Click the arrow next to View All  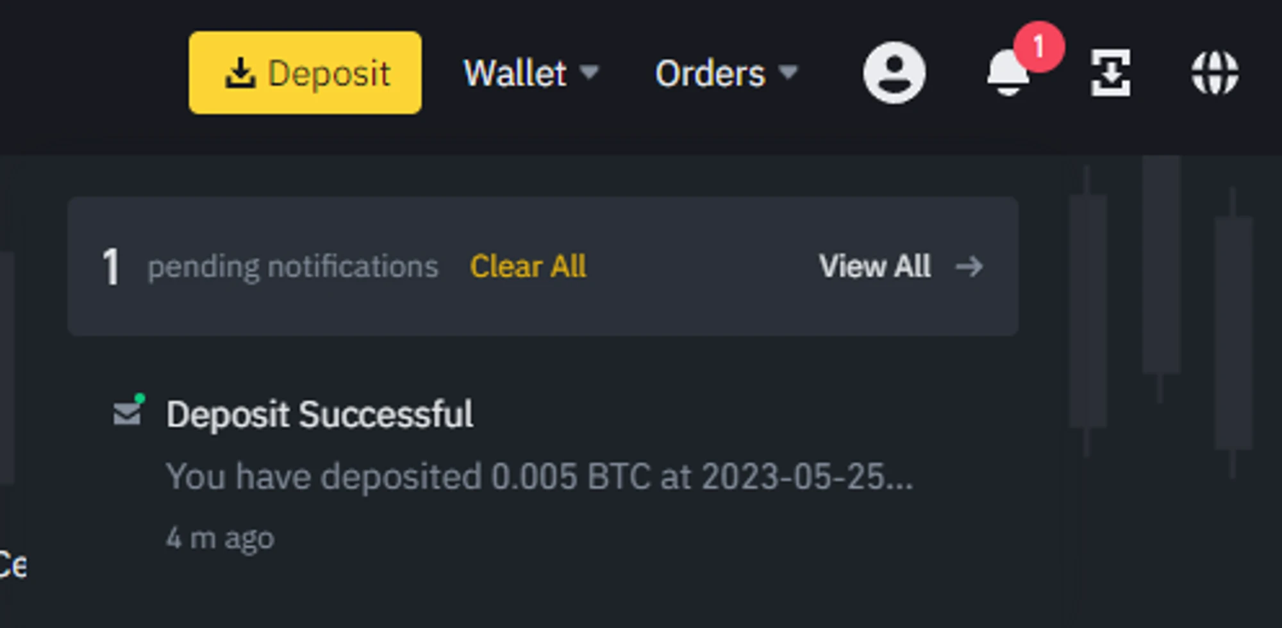969,267
